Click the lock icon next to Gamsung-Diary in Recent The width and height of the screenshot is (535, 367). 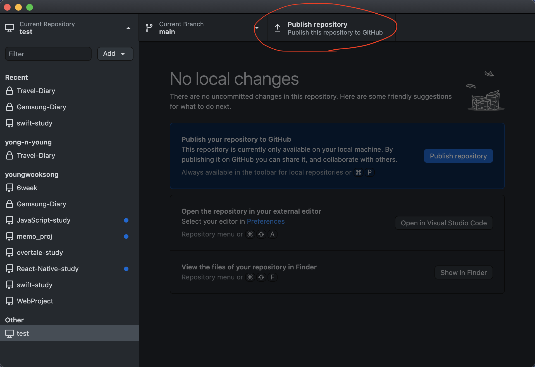point(9,107)
